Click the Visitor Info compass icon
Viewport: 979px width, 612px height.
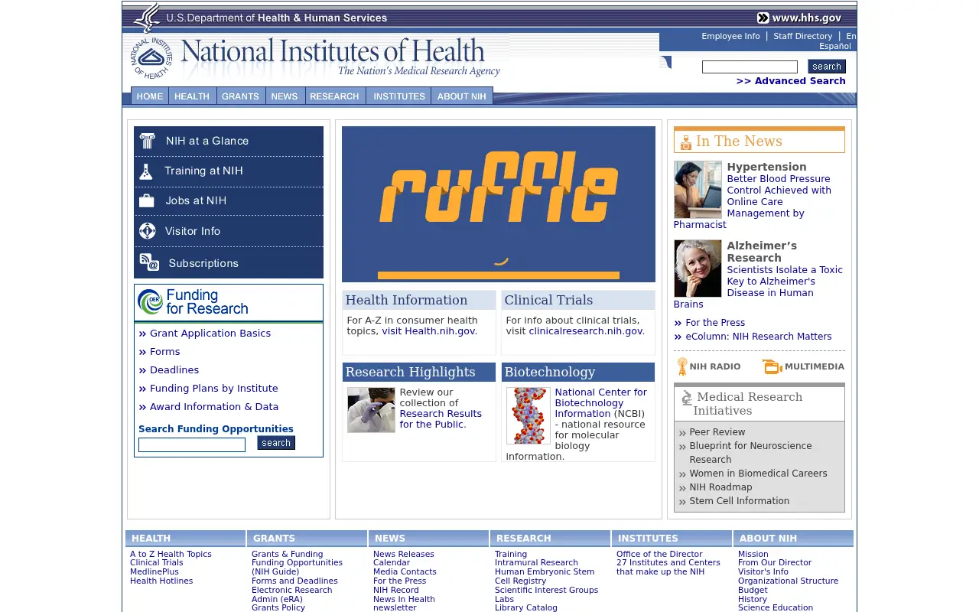click(x=147, y=231)
